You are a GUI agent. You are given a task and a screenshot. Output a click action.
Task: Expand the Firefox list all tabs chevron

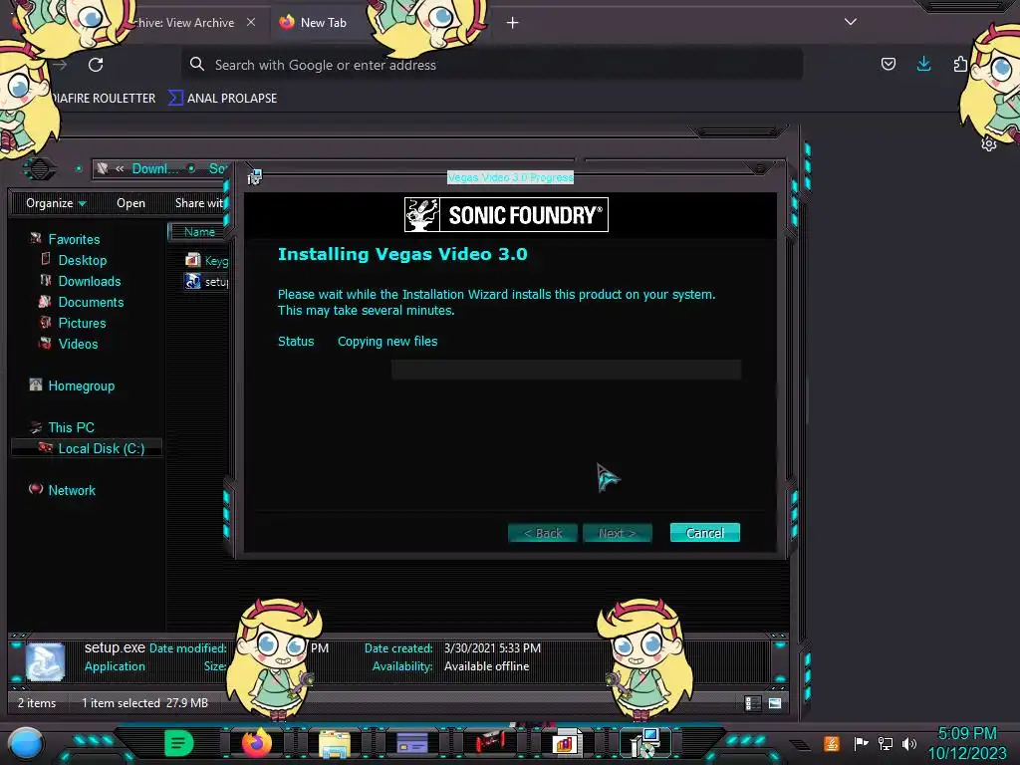[x=851, y=22]
